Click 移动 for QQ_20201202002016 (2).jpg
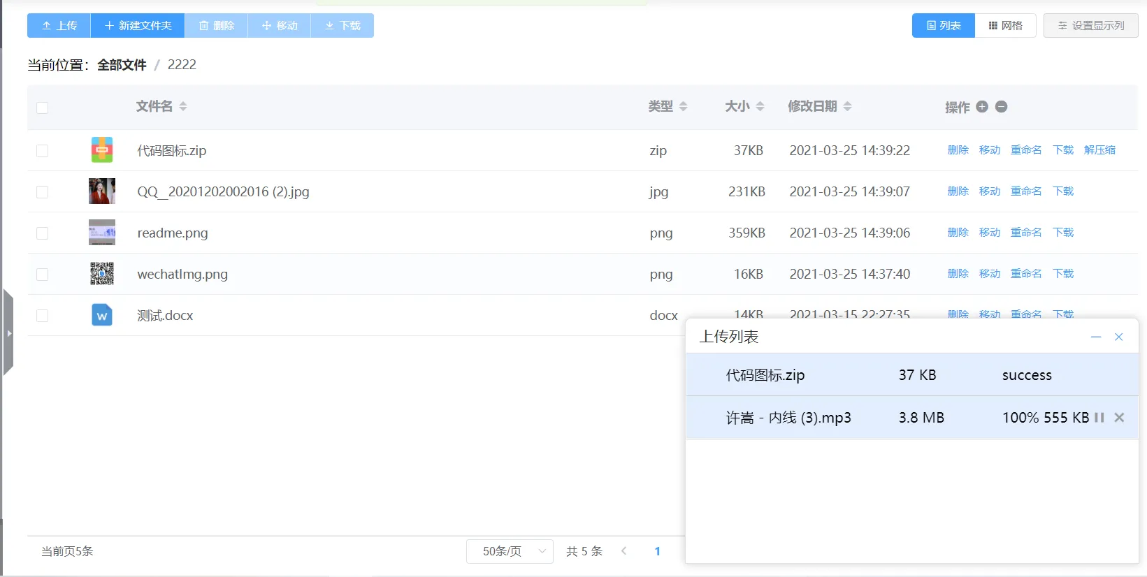The image size is (1147, 577). 990,191
